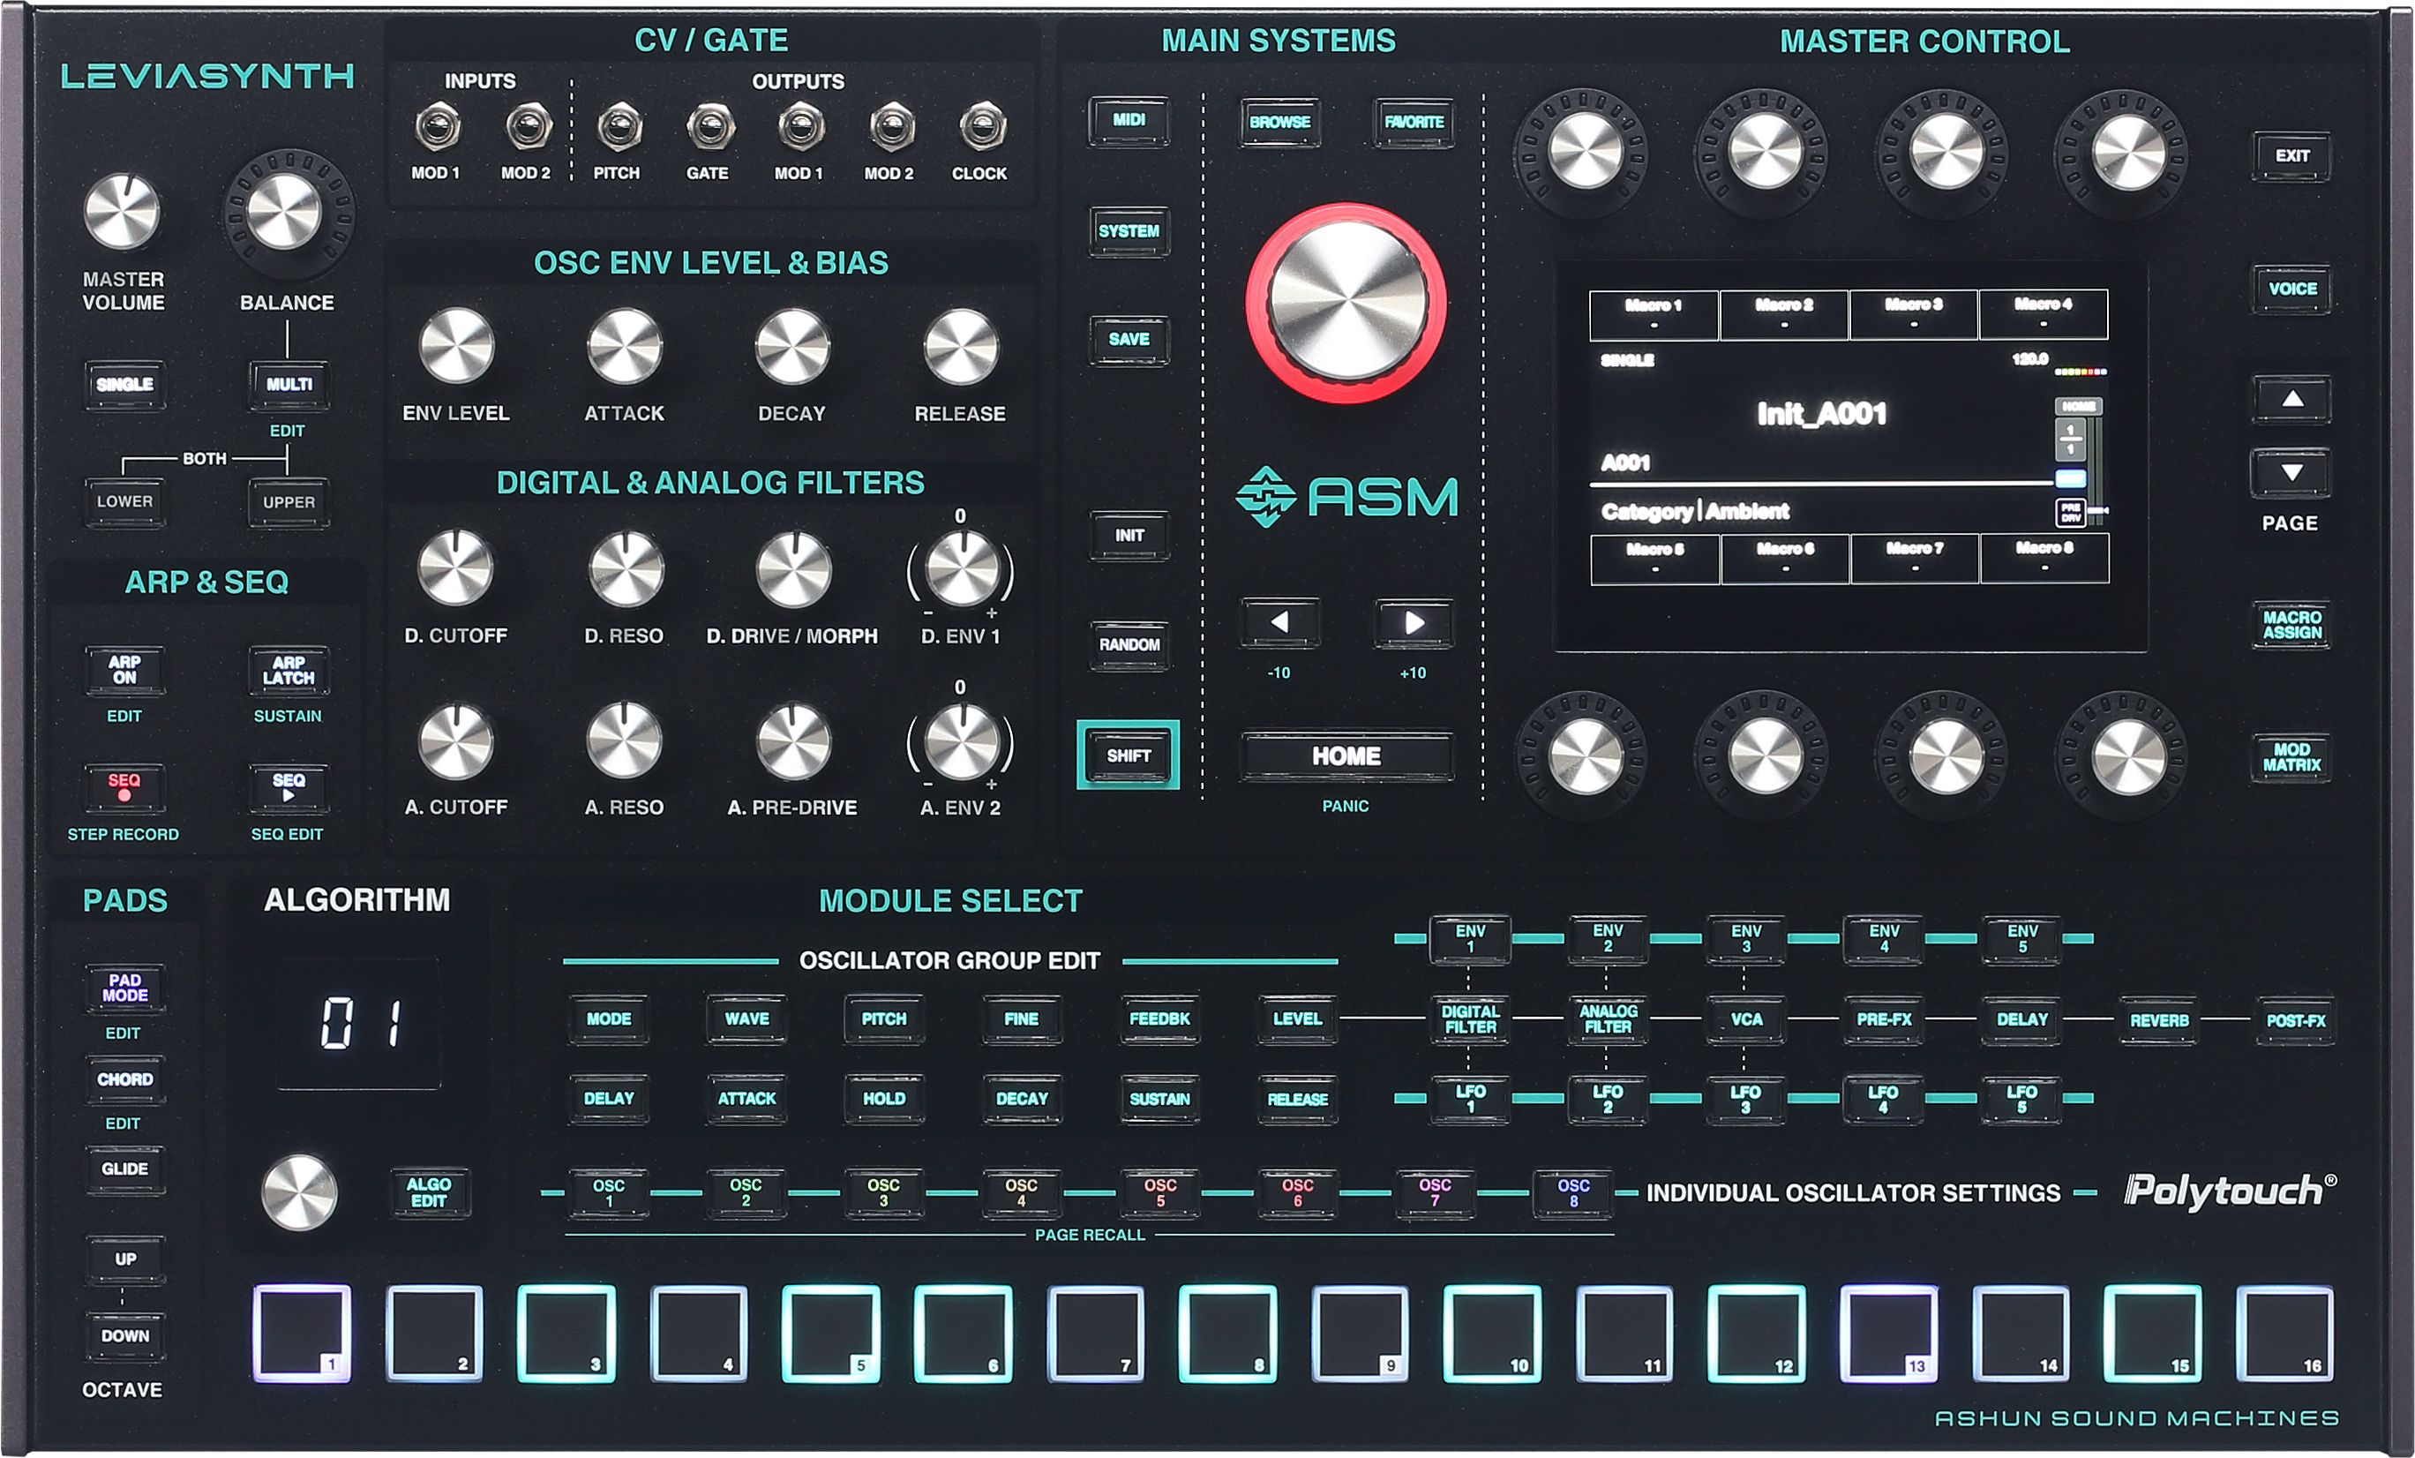Click the MASTER VOLUME knob

[123, 212]
